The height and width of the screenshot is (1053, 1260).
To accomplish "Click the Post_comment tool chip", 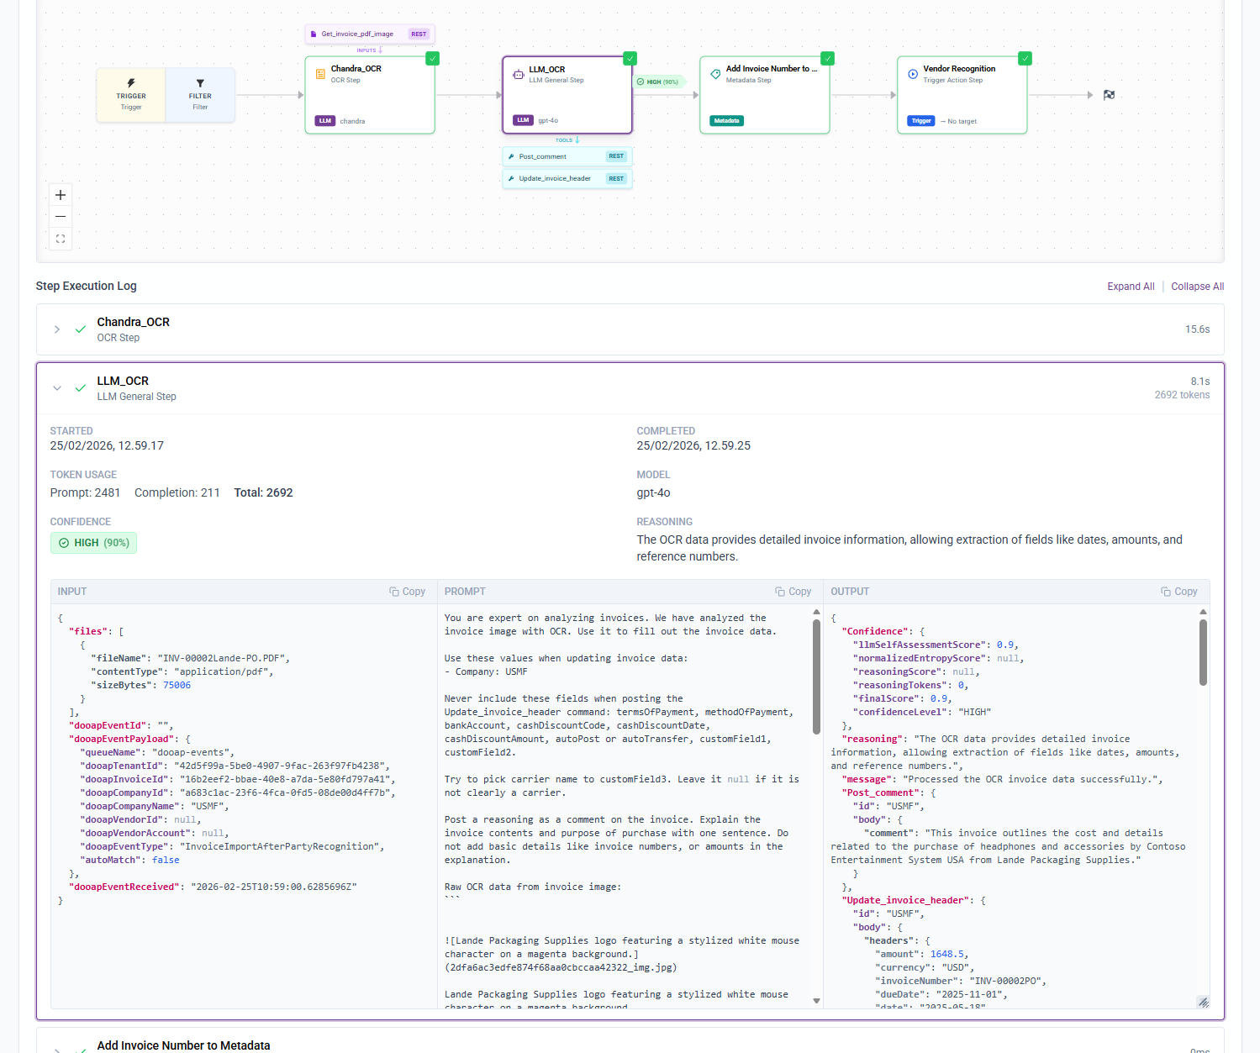I will point(567,156).
